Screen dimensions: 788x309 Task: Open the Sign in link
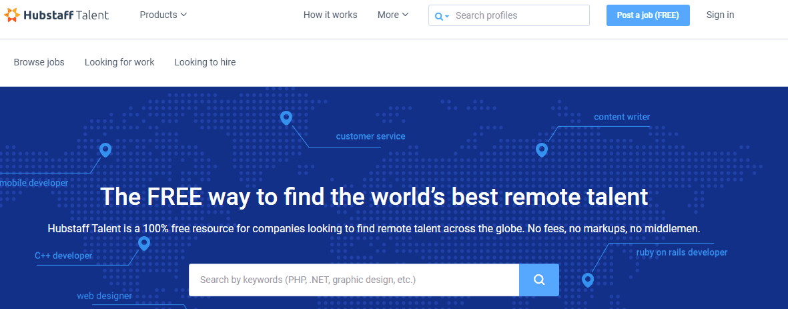(720, 15)
